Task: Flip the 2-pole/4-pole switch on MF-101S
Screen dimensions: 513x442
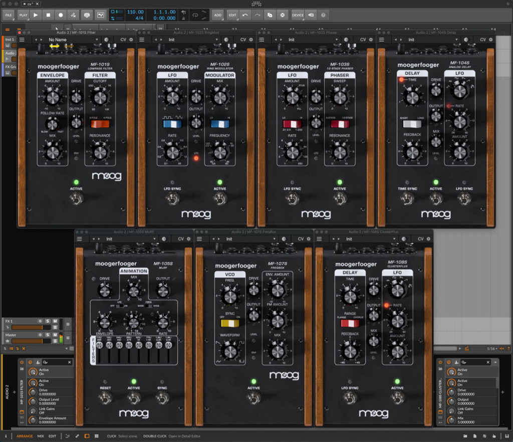Action: [100, 124]
